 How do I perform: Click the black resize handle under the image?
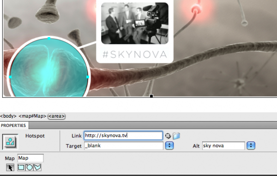(151, 96)
